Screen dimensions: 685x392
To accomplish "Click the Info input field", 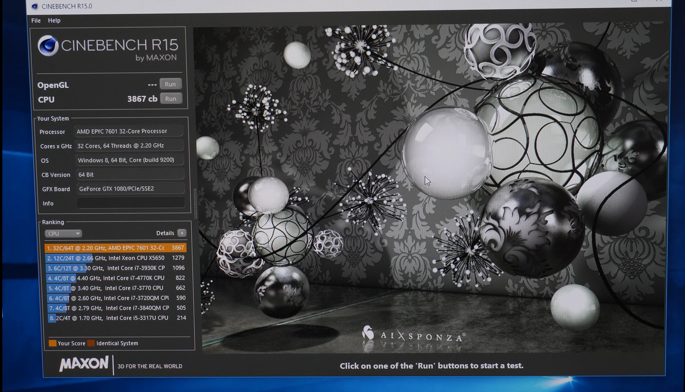I will click(131, 203).
